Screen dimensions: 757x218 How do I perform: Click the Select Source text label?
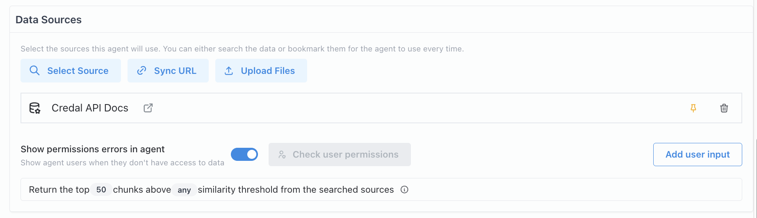(78, 71)
